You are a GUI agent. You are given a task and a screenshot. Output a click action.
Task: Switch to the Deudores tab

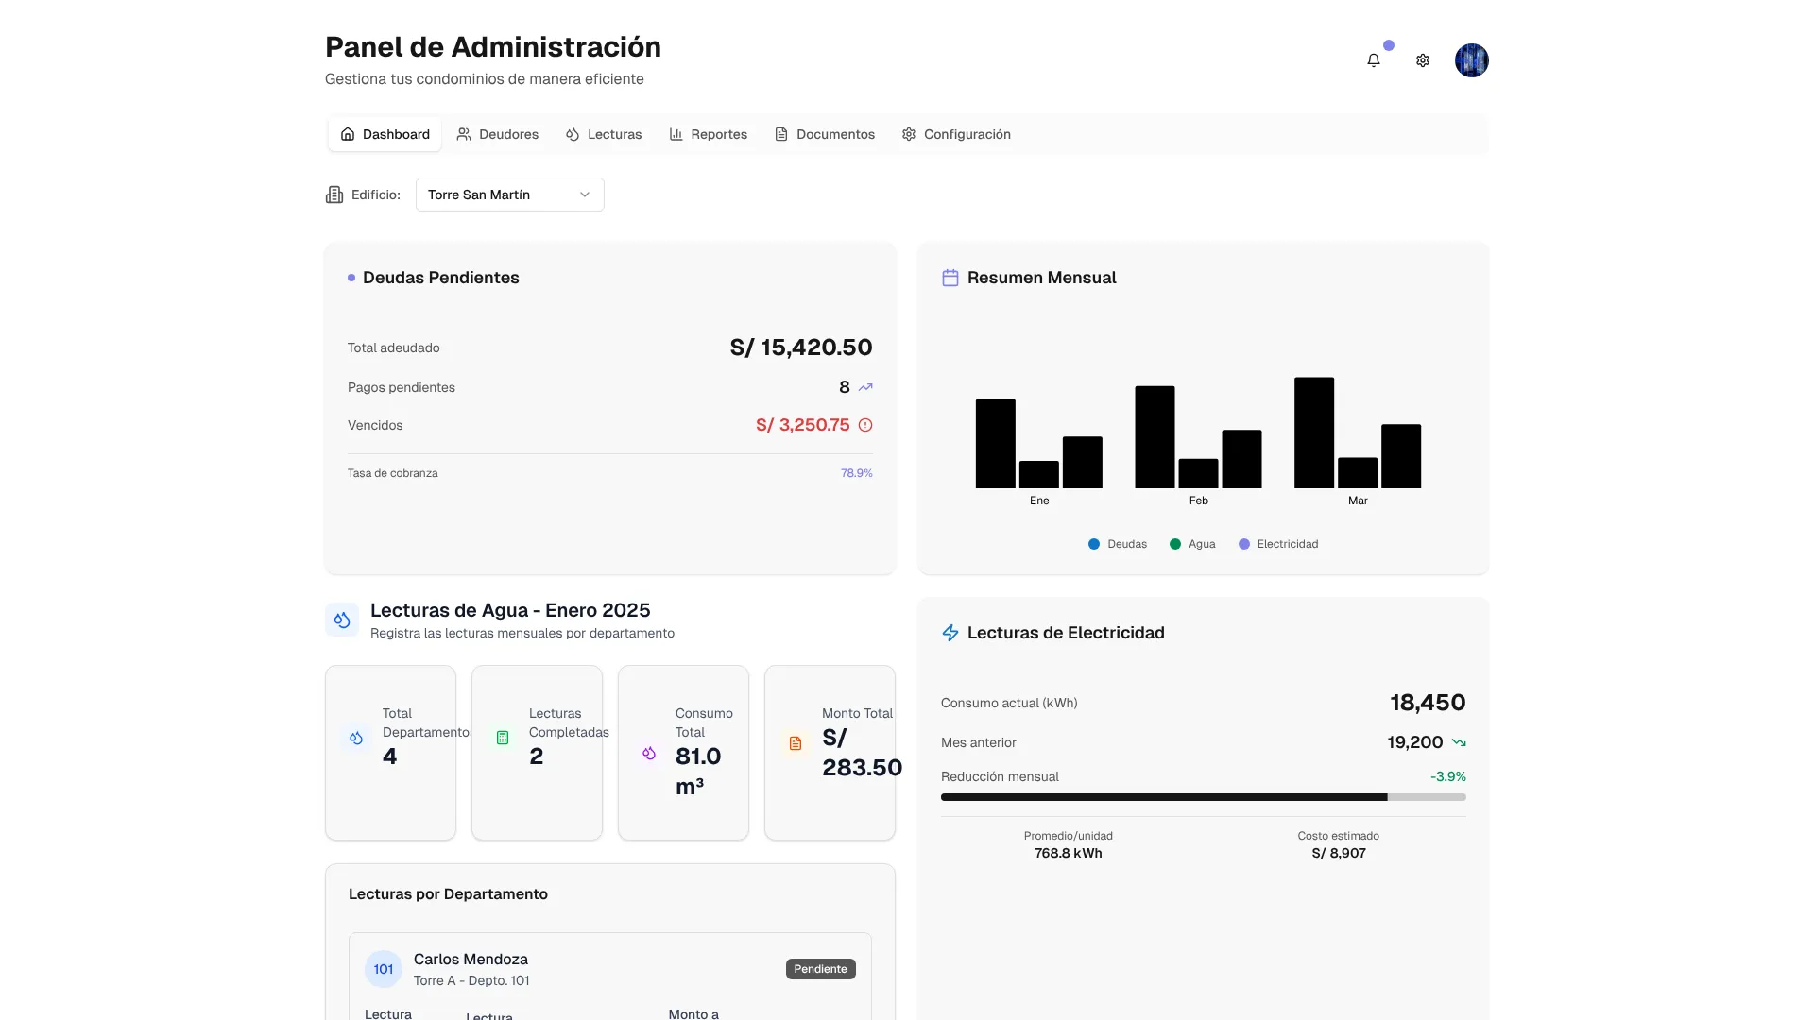tap(497, 134)
